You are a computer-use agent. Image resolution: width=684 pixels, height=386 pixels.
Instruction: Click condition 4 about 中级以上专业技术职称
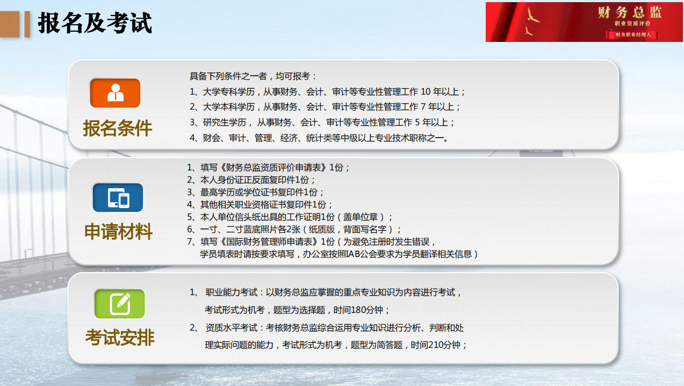pos(319,138)
